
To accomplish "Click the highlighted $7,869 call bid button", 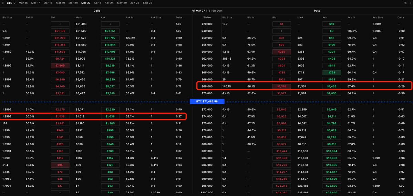I will [60, 65].
